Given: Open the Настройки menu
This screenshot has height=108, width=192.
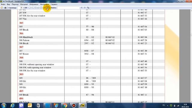Looking at the screenshot, I should coord(44,4).
